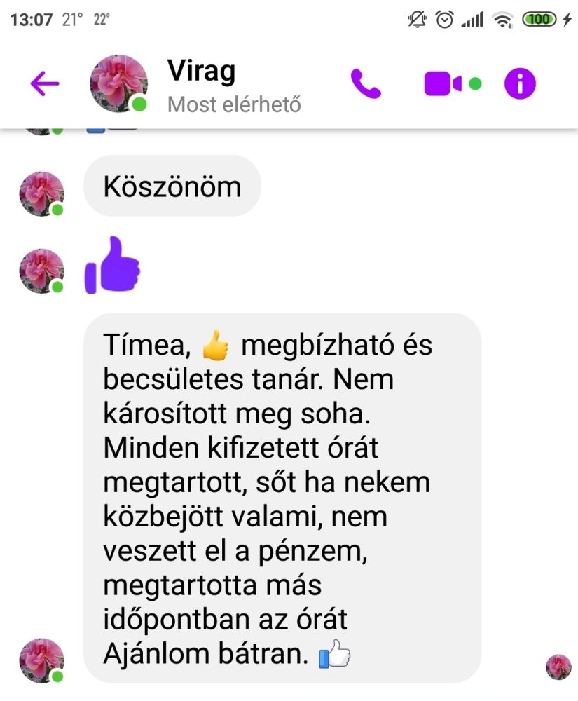Tap the Most elérhető status text
This screenshot has height=701, width=578.
(x=234, y=104)
